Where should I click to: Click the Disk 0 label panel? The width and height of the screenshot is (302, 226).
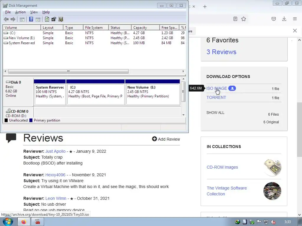point(18,92)
